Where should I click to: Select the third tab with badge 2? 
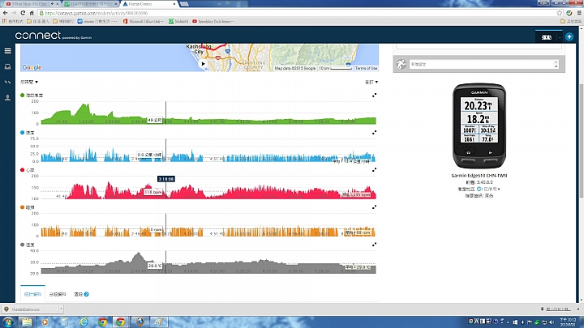click(x=81, y=294)
